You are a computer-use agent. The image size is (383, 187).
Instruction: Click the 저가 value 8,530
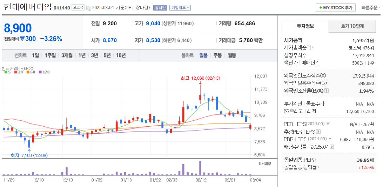coord(153,40)
